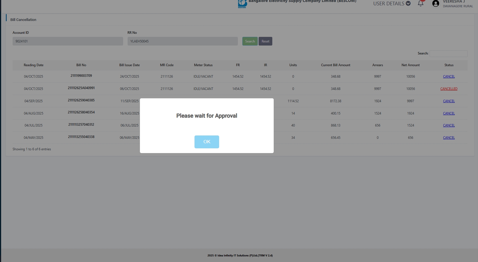Viewport: 478px width, 262px height.
Task: Click the DAVANAGERE RURAL user location text
Action: click(x=458, y=6)
